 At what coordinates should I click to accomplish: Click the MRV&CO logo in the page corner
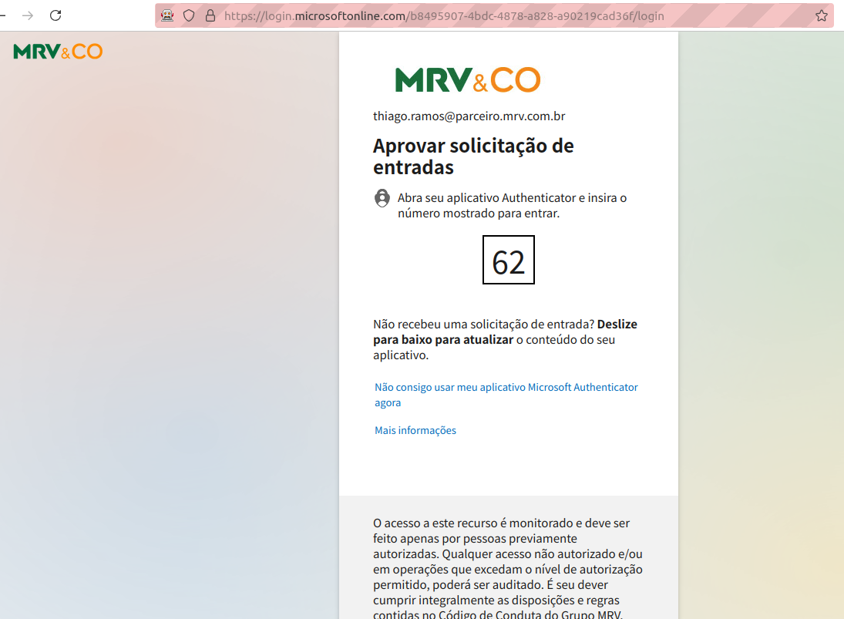coord(58,52)
